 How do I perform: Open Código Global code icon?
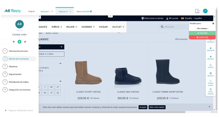click(211, 81)
